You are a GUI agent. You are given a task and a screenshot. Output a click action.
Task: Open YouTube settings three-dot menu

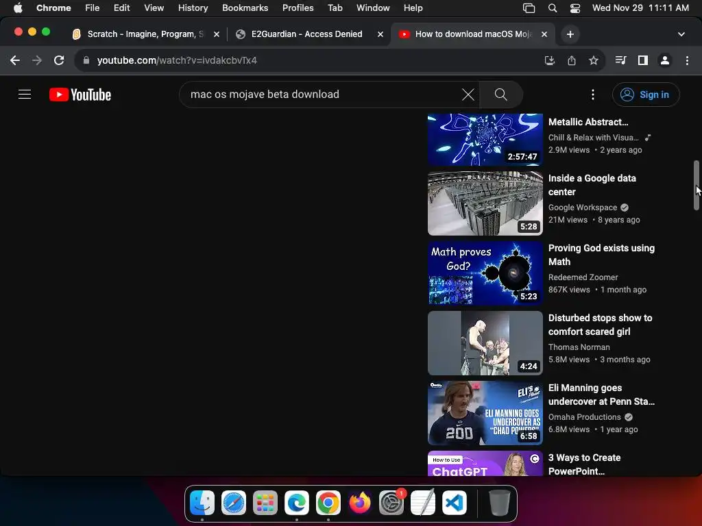pyautogui.click(x=593, y=95)
